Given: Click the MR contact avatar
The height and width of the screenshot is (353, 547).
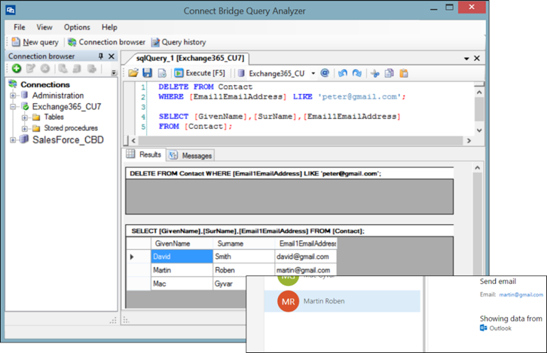Looking at the screenshot, I should point(288,301).
